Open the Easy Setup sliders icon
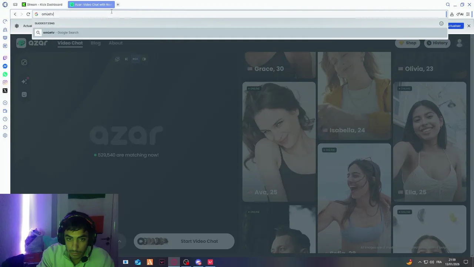This screenshot has height=267, width=474. 468,14
